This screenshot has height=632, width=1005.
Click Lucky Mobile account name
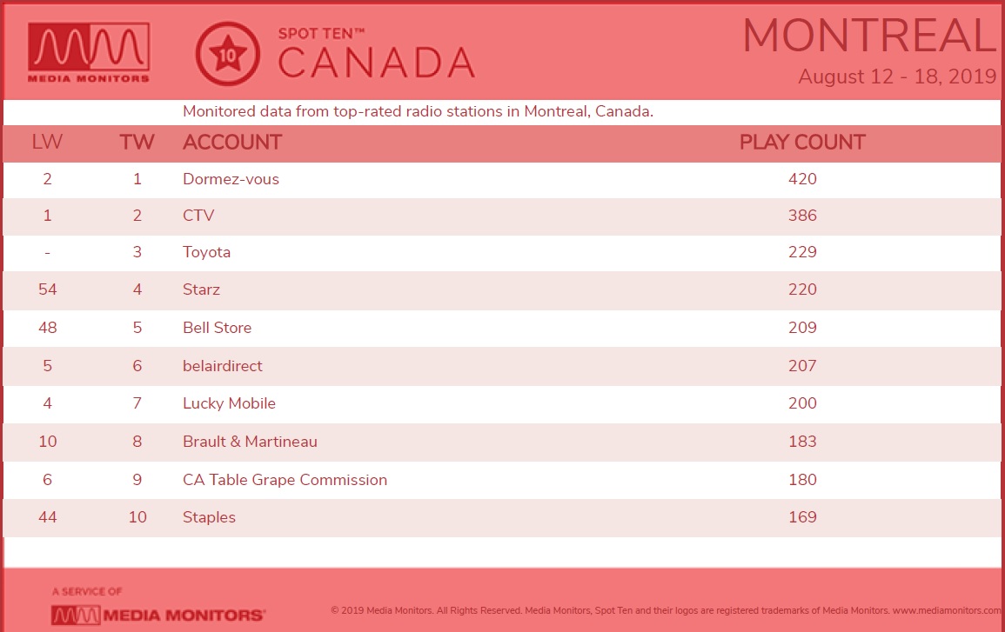tap(229, 403)
